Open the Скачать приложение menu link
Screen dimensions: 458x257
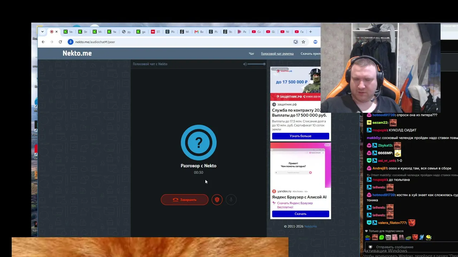tap(311, 54)
